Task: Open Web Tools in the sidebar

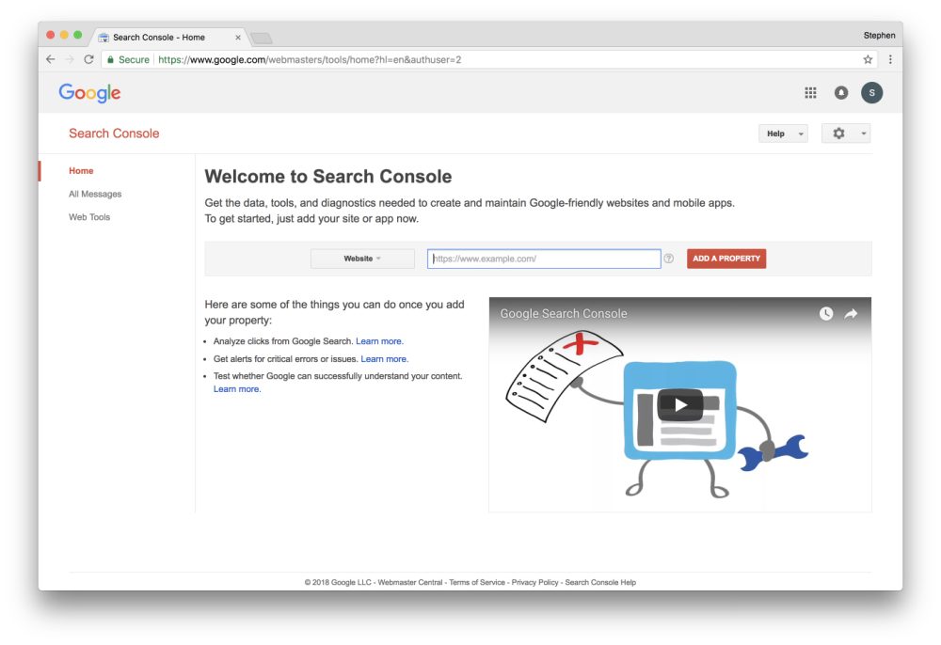Action: pos(89,217)
